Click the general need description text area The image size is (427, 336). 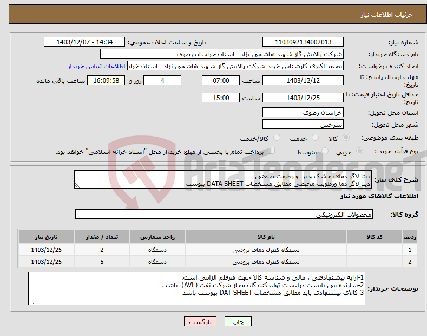pos(223,179)
